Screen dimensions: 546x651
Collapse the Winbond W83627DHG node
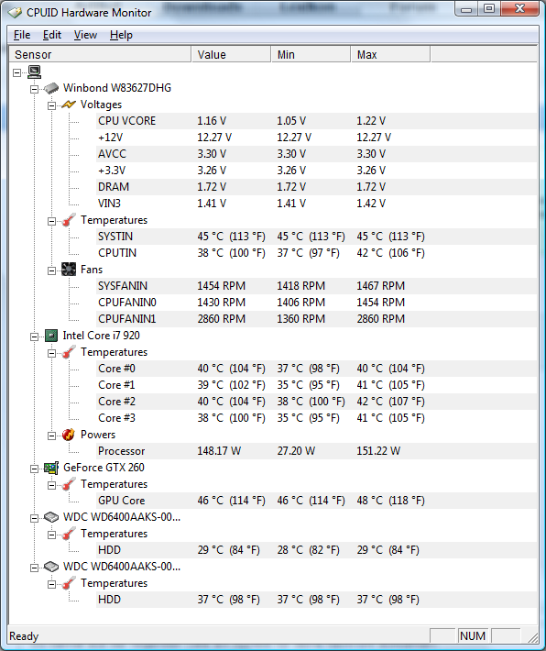coord(34,89)
